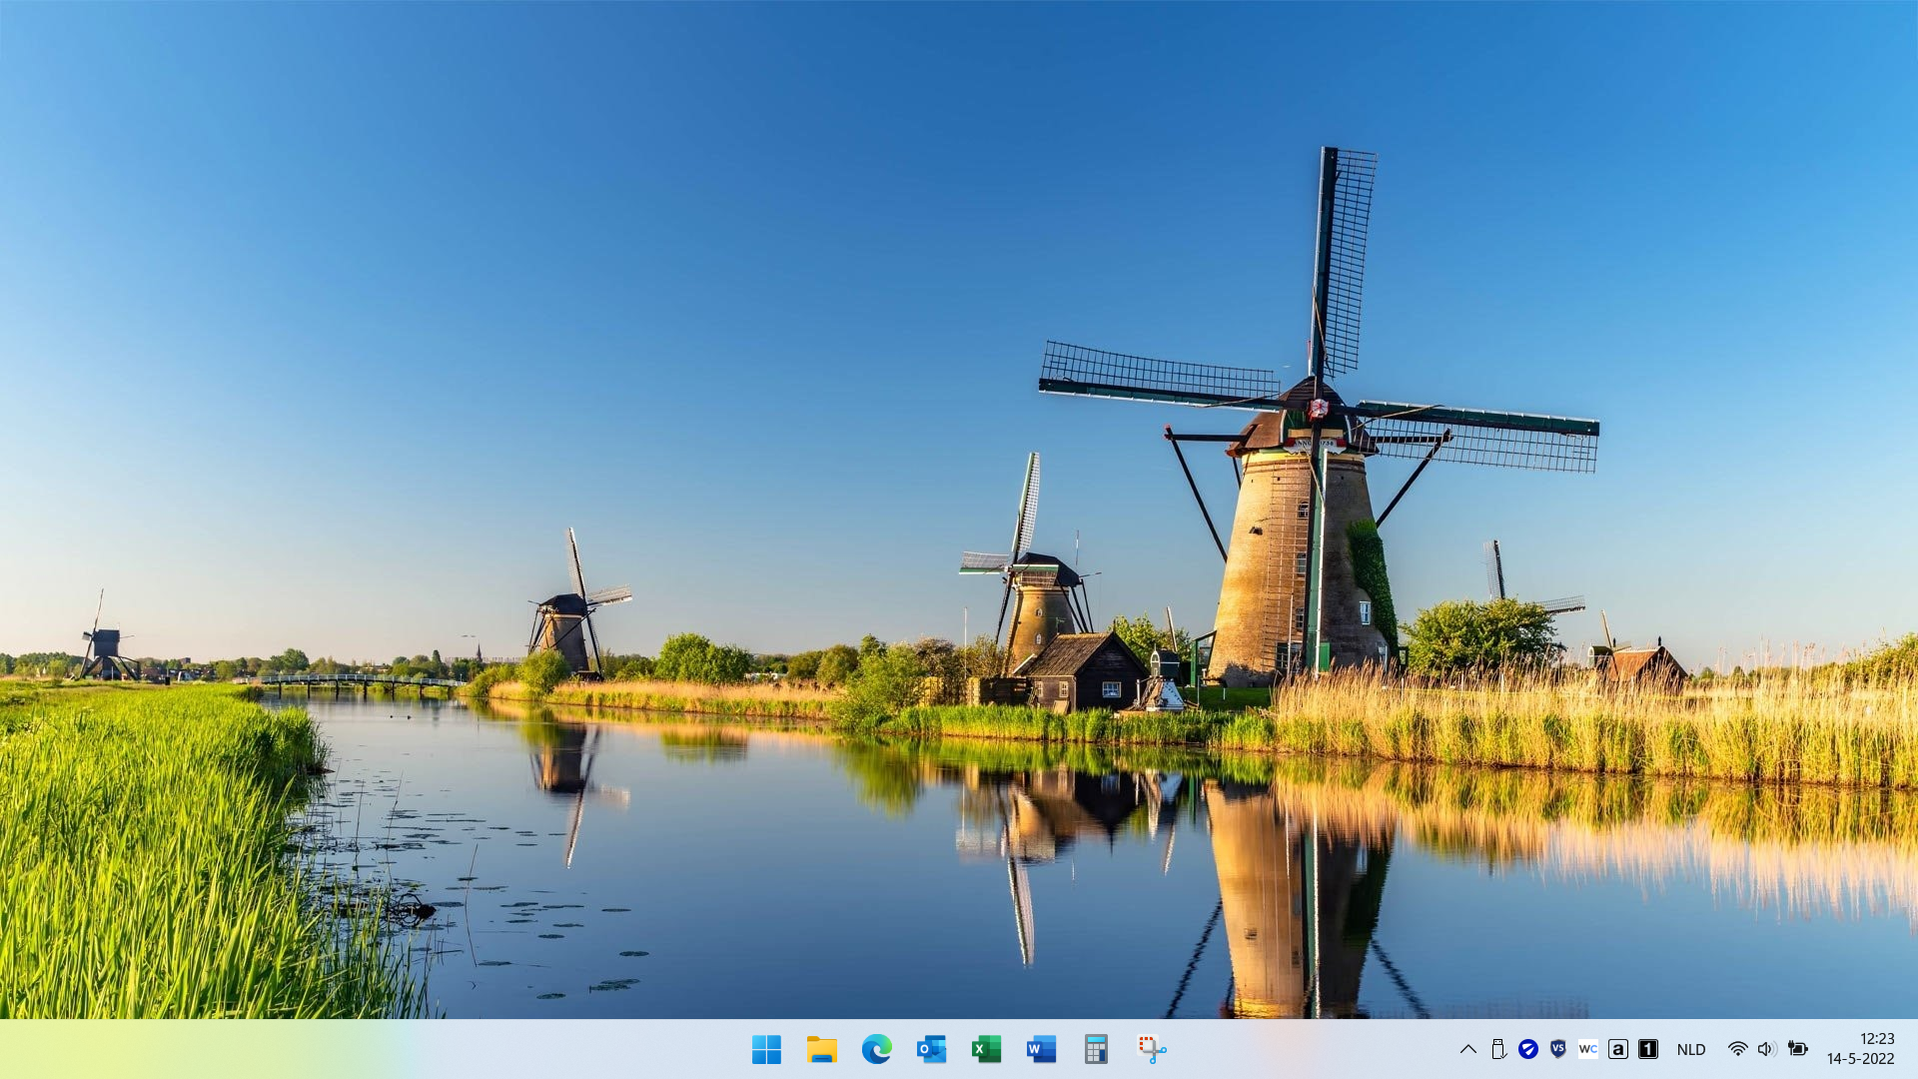Launch Microsoft Edge browser

coord(876,1049)
